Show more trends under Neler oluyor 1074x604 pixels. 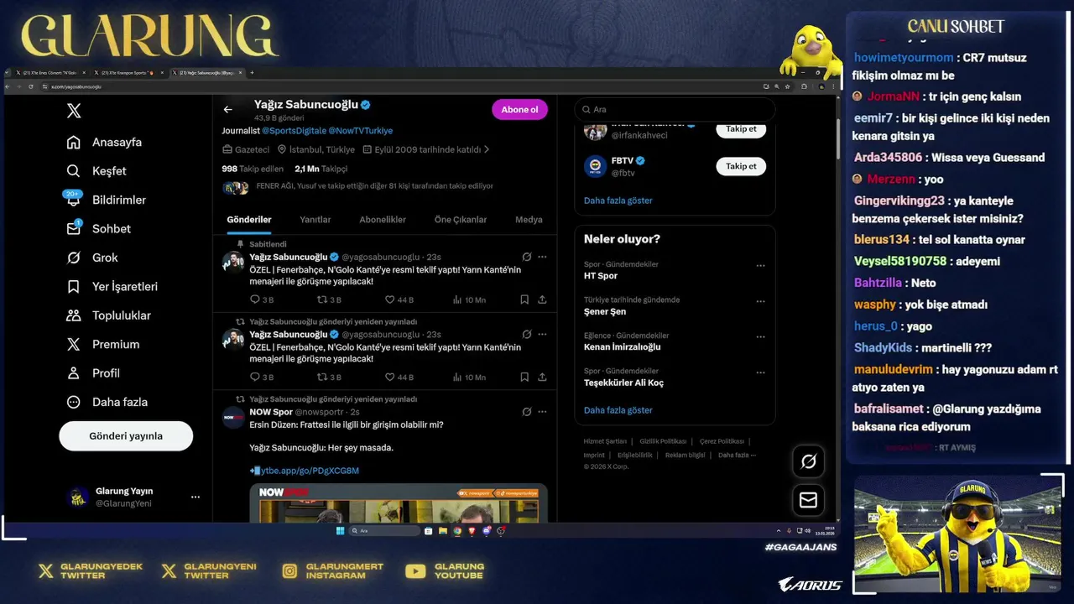[x=618, y=411]
